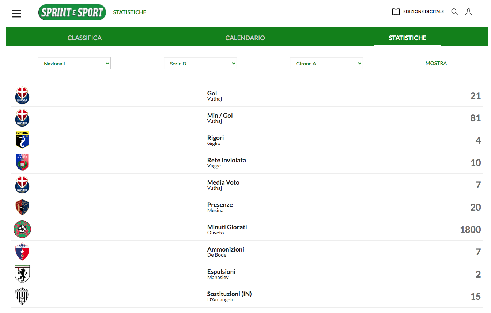Click the user profile icon
Screen dimensions: 491x313
point(468,12)
